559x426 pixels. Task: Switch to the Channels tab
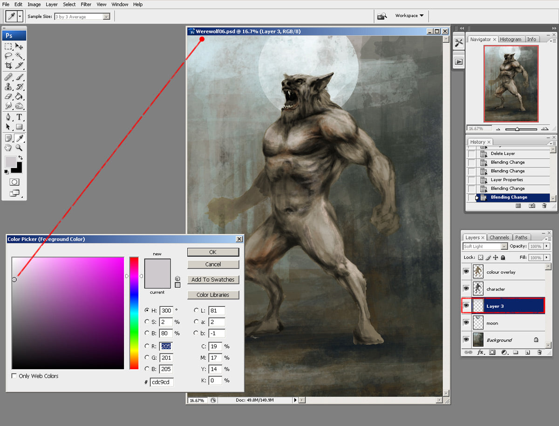click(500, 237)
